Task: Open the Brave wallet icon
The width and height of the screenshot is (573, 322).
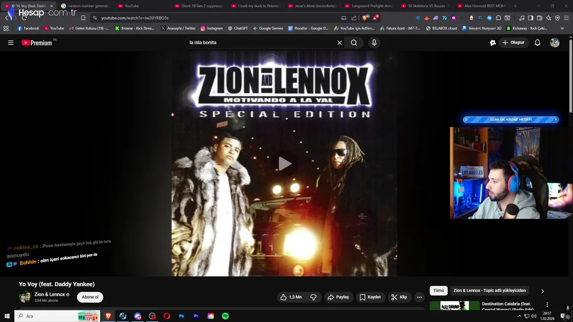Action: click(539, 18)
